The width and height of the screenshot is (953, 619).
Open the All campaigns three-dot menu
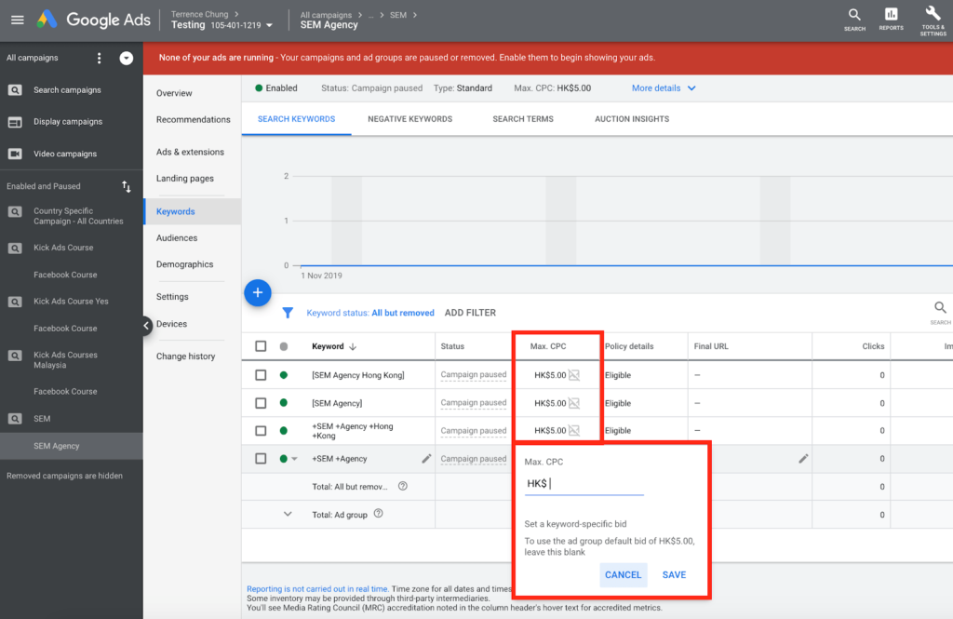[99, 58]
